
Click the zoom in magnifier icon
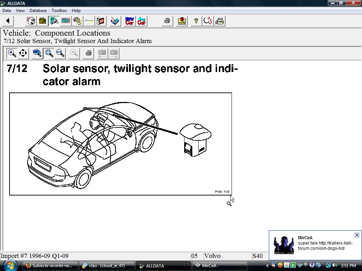click(x=12, y=53)
